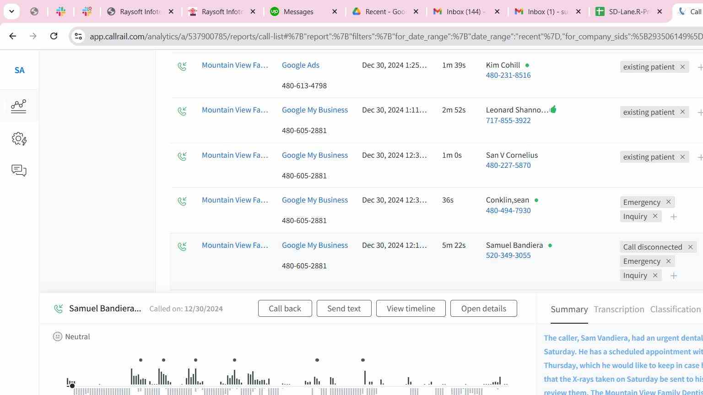The image size is (703, 395).
Task: Remove Inquiry tag from Samuel Bandiera call
Action: [x=655, y=275]
